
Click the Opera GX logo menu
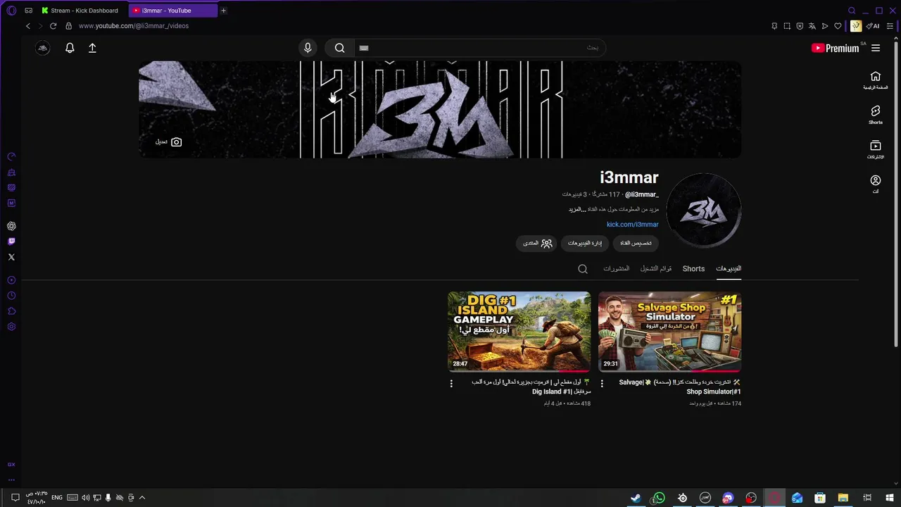(11, 11)
